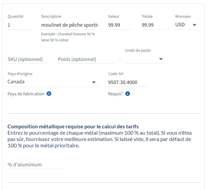Screen dimensions: 207x190
Task: Focus the SKU (optionnel) field
Action: click(x=28, y=59)
